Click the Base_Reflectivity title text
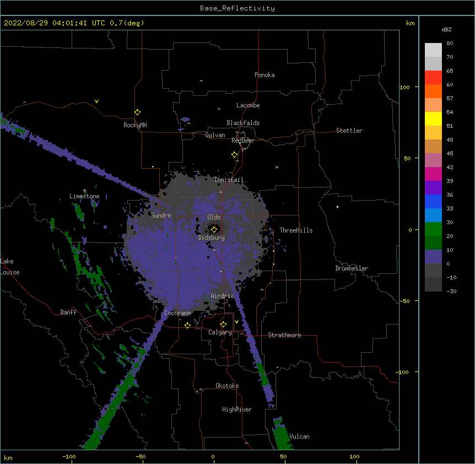 [x=237, y=8]
